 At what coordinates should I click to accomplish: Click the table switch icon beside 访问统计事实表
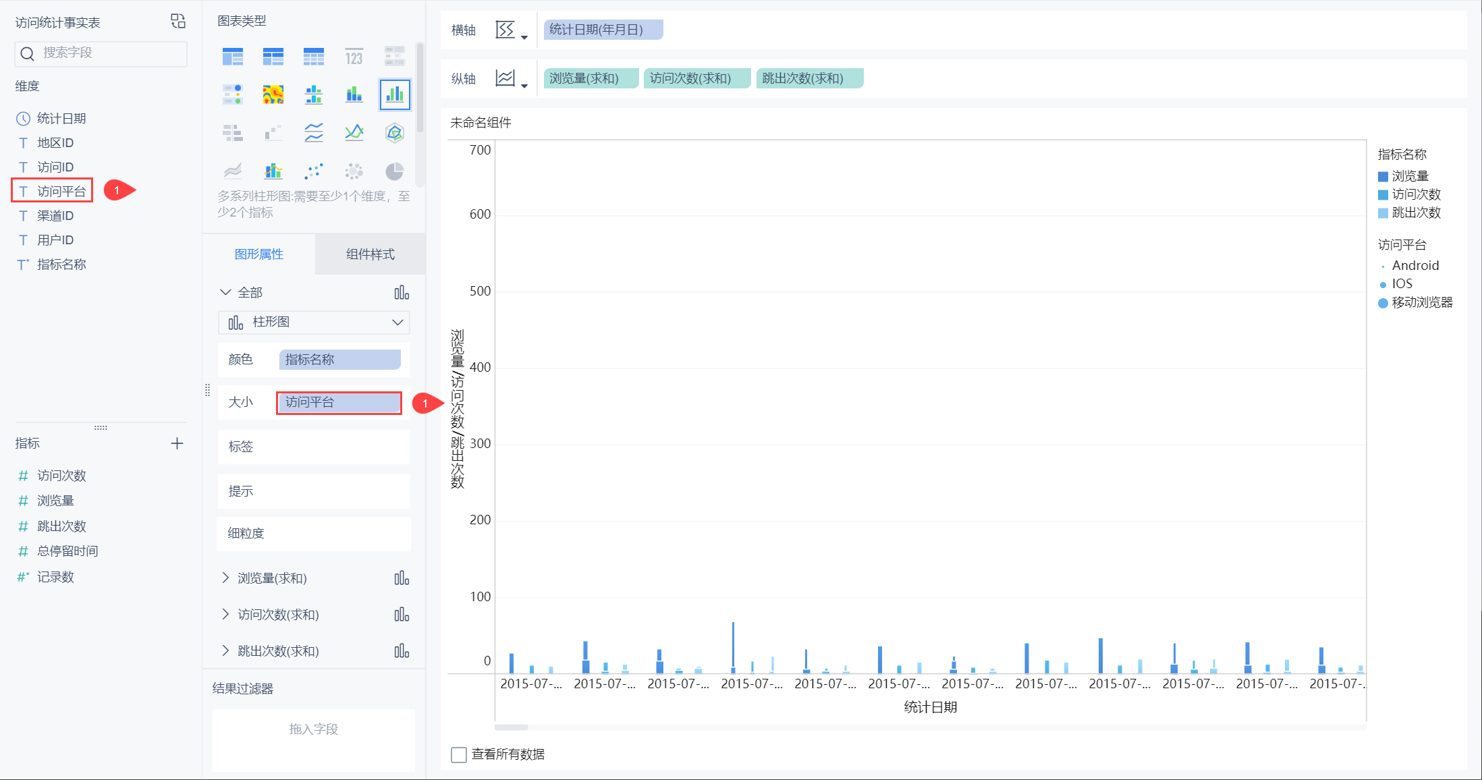click(177, 22)
